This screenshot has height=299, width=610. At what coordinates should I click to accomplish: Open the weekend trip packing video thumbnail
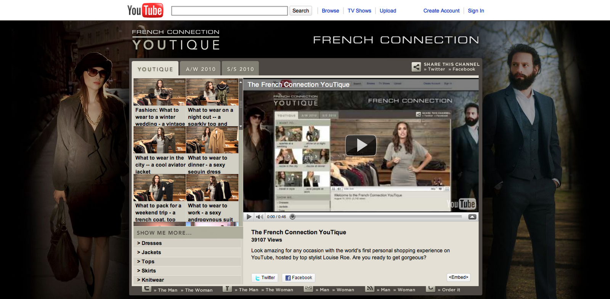[160, 188]
